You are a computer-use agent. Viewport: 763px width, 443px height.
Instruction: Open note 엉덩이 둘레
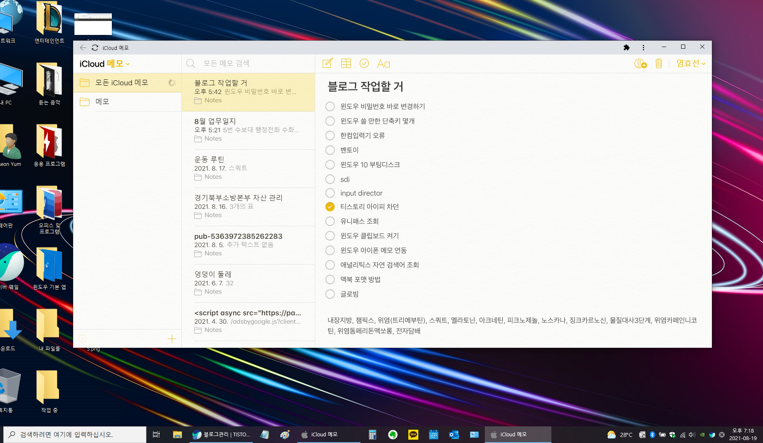(248, 283)
